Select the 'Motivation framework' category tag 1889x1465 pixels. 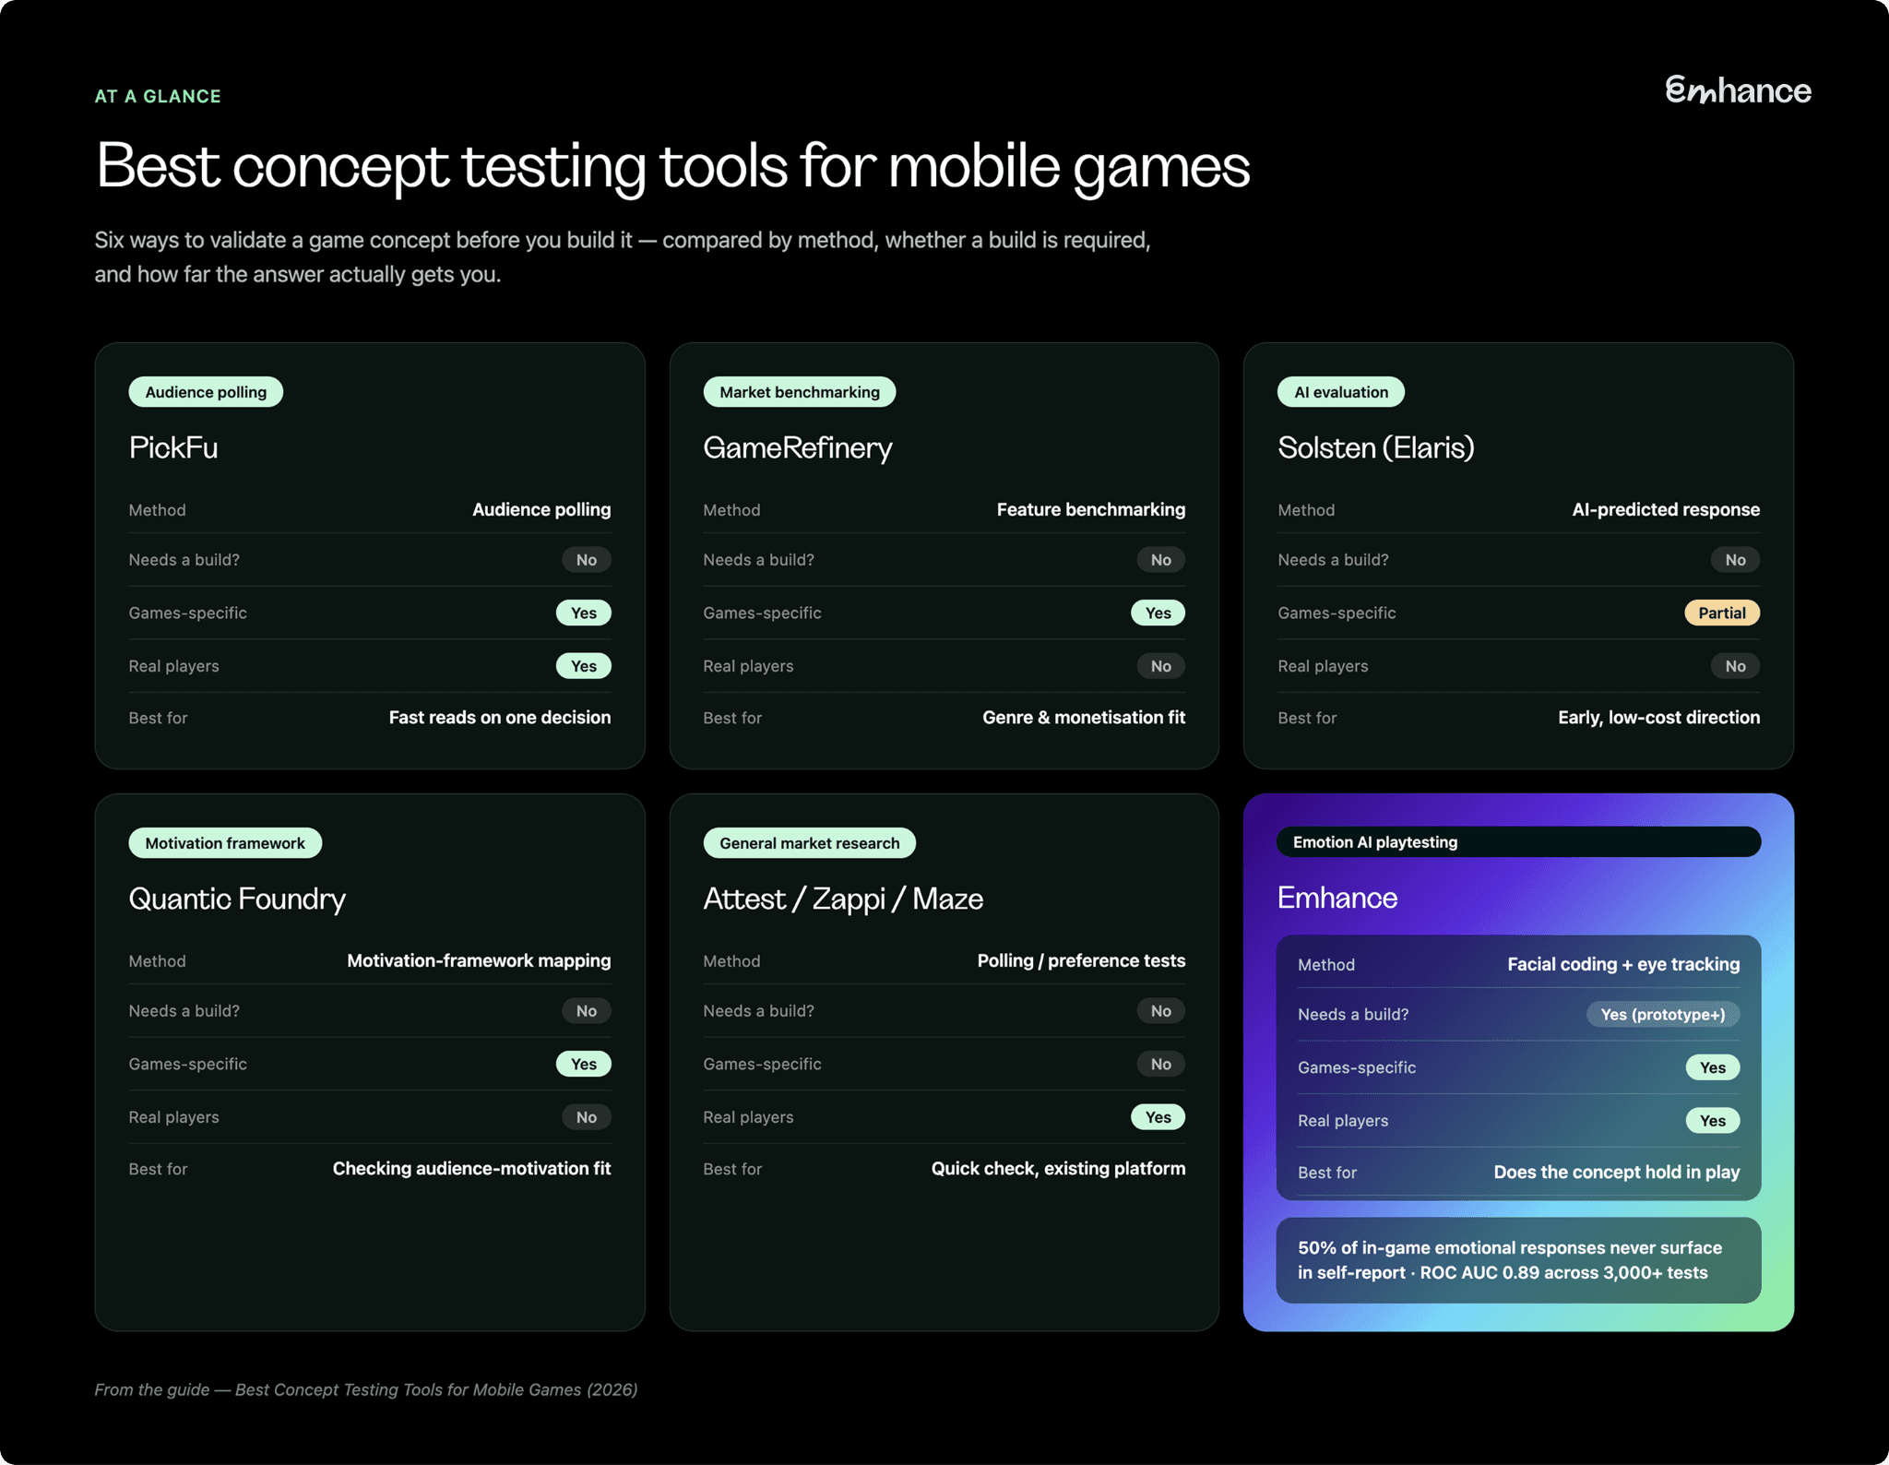click(225, 843)
